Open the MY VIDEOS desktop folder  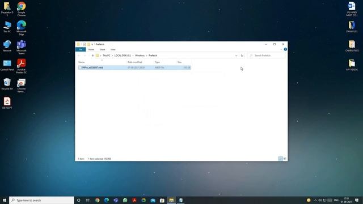352,65
